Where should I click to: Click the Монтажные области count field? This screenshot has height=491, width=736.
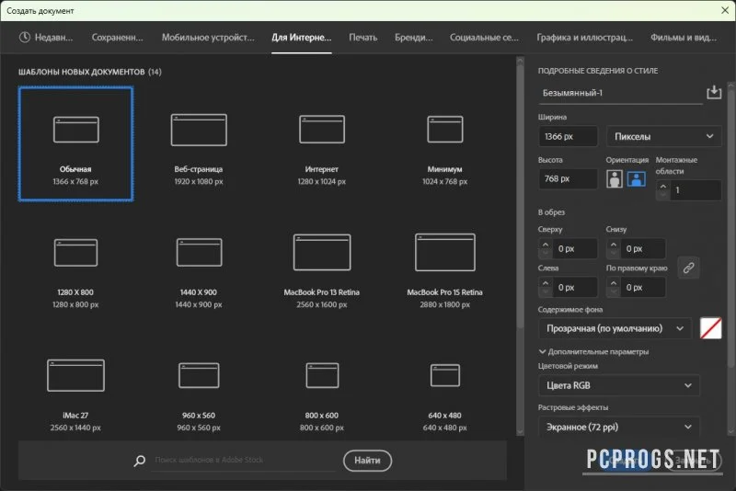click(696, 190)
